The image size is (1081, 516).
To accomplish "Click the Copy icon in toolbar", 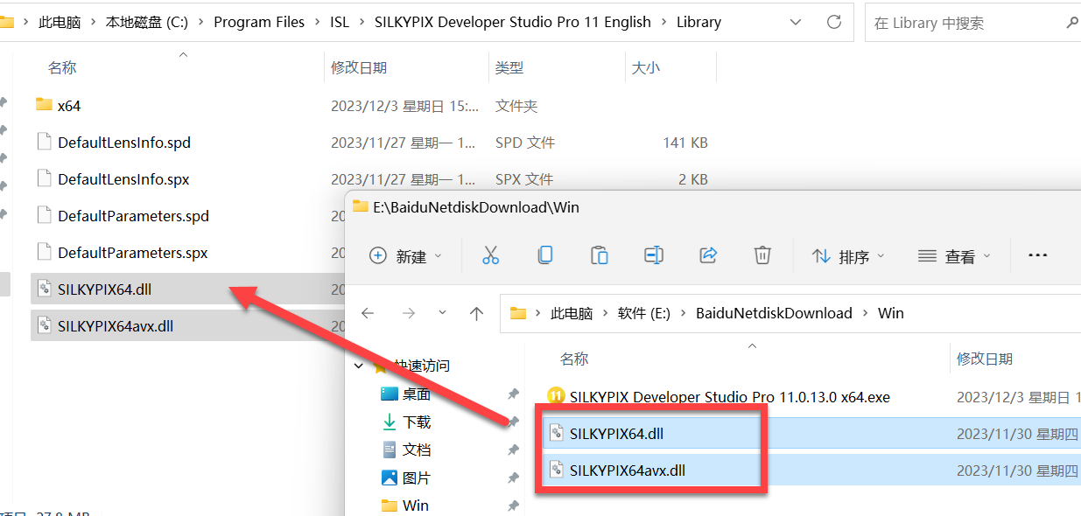I will click(x=544, y=255).
